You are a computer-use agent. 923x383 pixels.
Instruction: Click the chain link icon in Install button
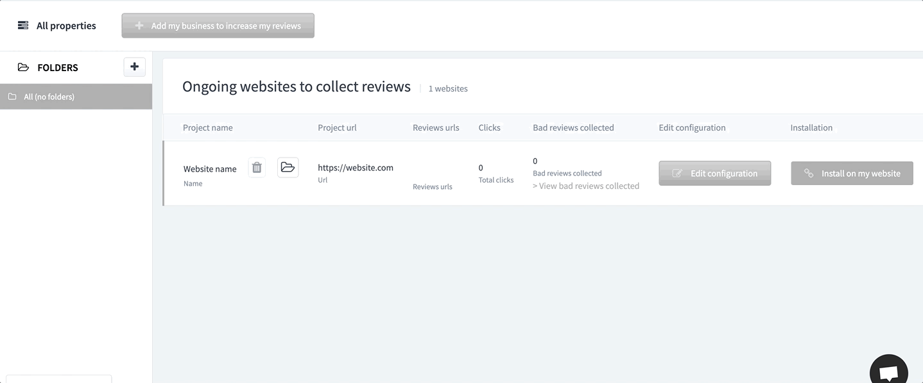tap(809, 174)
